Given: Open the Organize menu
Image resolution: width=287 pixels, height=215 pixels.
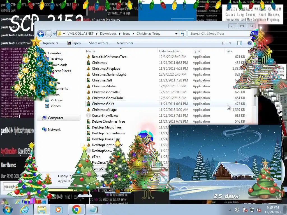Looking at the screenshot, I should tap(50, 43).
